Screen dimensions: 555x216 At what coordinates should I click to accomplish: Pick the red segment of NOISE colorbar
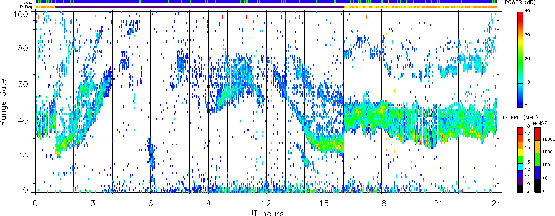coord(537,134)
